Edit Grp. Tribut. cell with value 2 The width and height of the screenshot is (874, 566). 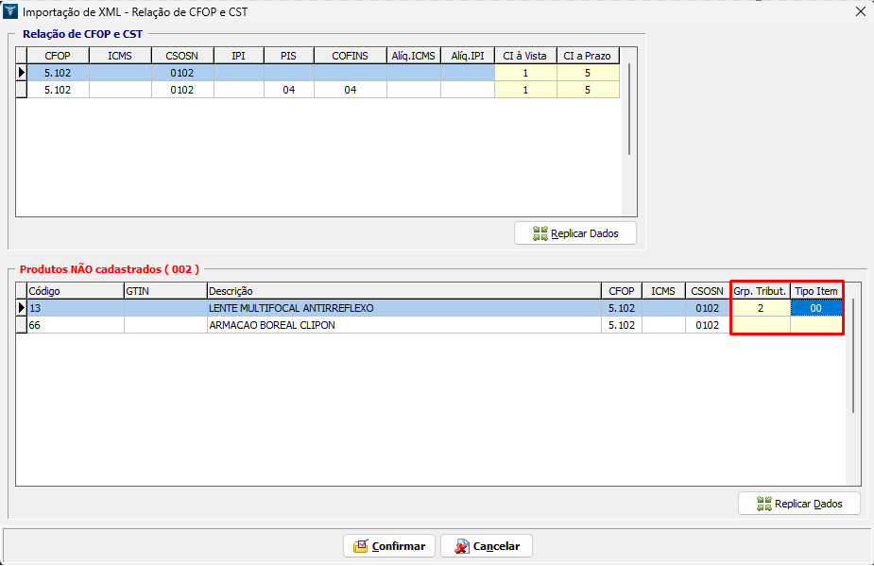click(x=761, y=308)
